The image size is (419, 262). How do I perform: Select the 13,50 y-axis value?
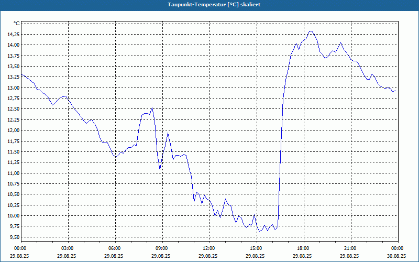(x=14, y=67)
